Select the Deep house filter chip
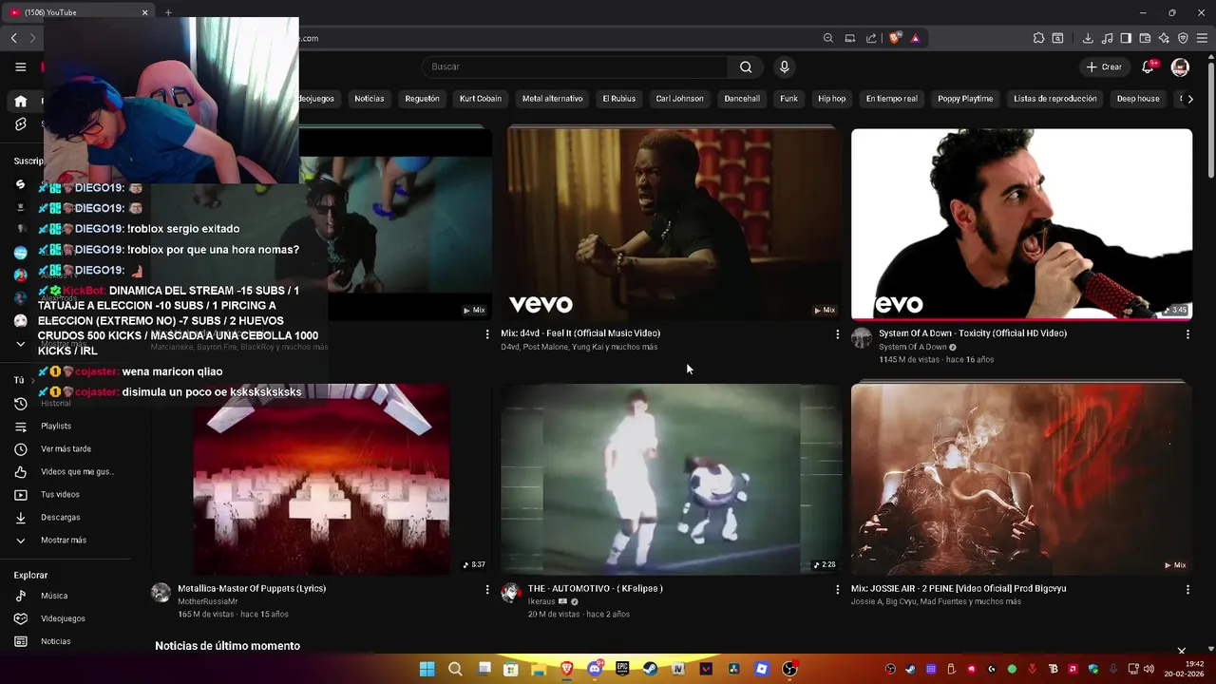This screenshot has width=1216, height=684. click(x=1138, y=99)
